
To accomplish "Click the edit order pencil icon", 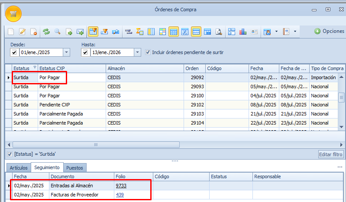I will 23,32.
